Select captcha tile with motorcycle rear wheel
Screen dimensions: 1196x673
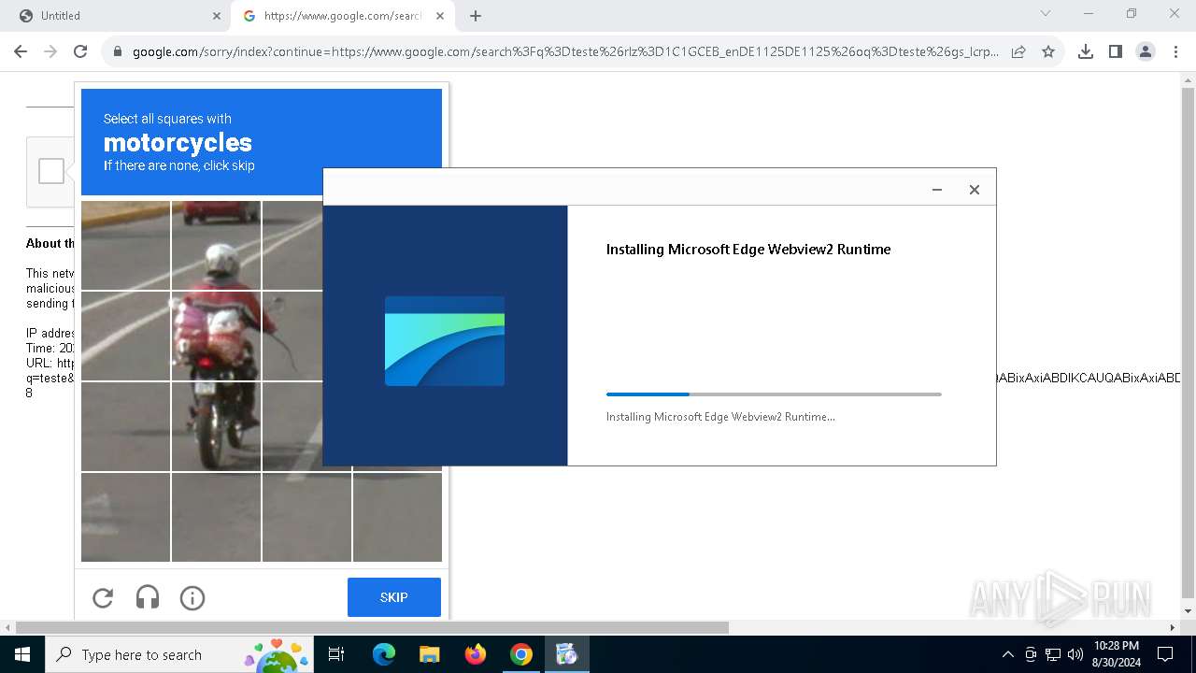[217, 426]
